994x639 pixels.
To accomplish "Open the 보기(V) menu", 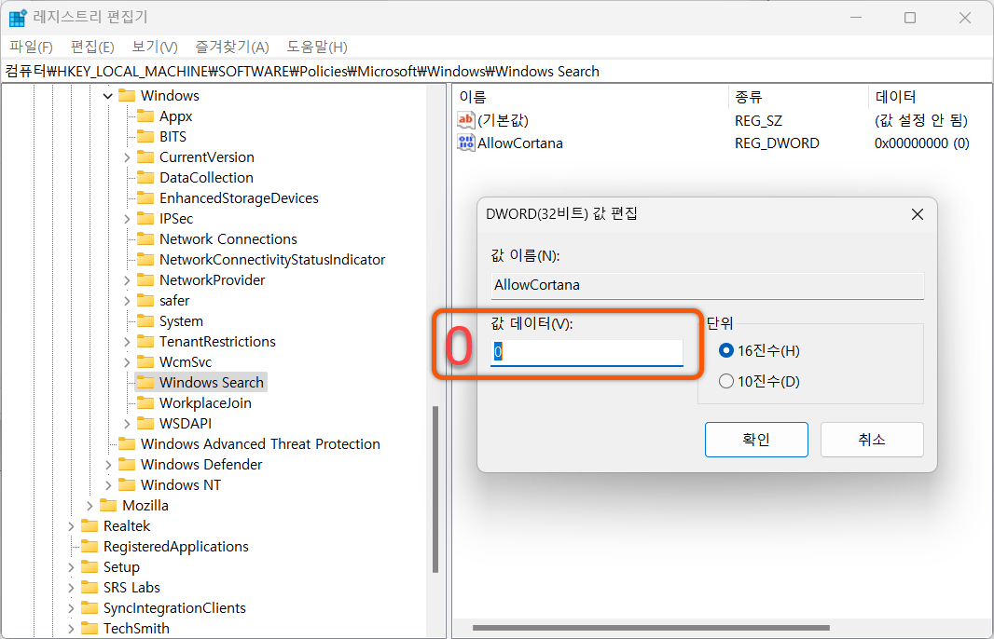I will pyautogui.click(x=155, y=47).
